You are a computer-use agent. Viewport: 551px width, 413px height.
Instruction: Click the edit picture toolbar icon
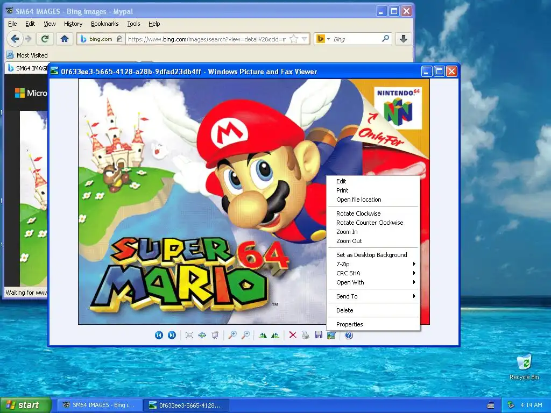click(331, 335)
